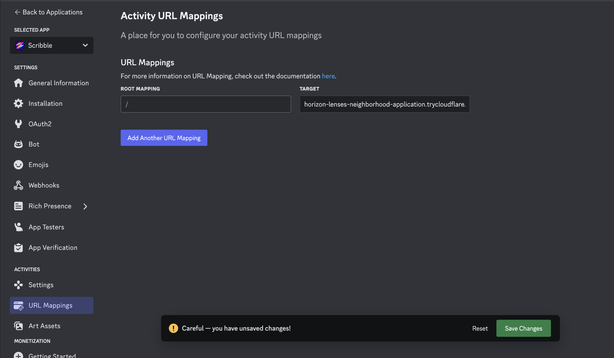Click the plus icon next to Getting Started
The image size is (614, 358).
(x=18, y=356)
